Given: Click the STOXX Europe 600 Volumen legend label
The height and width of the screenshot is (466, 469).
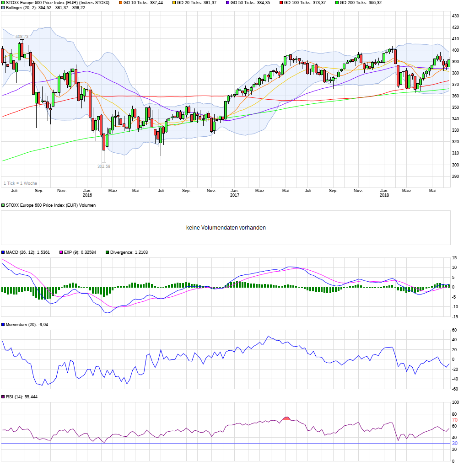Looking at the screenshot, I should tap(50, 205).
